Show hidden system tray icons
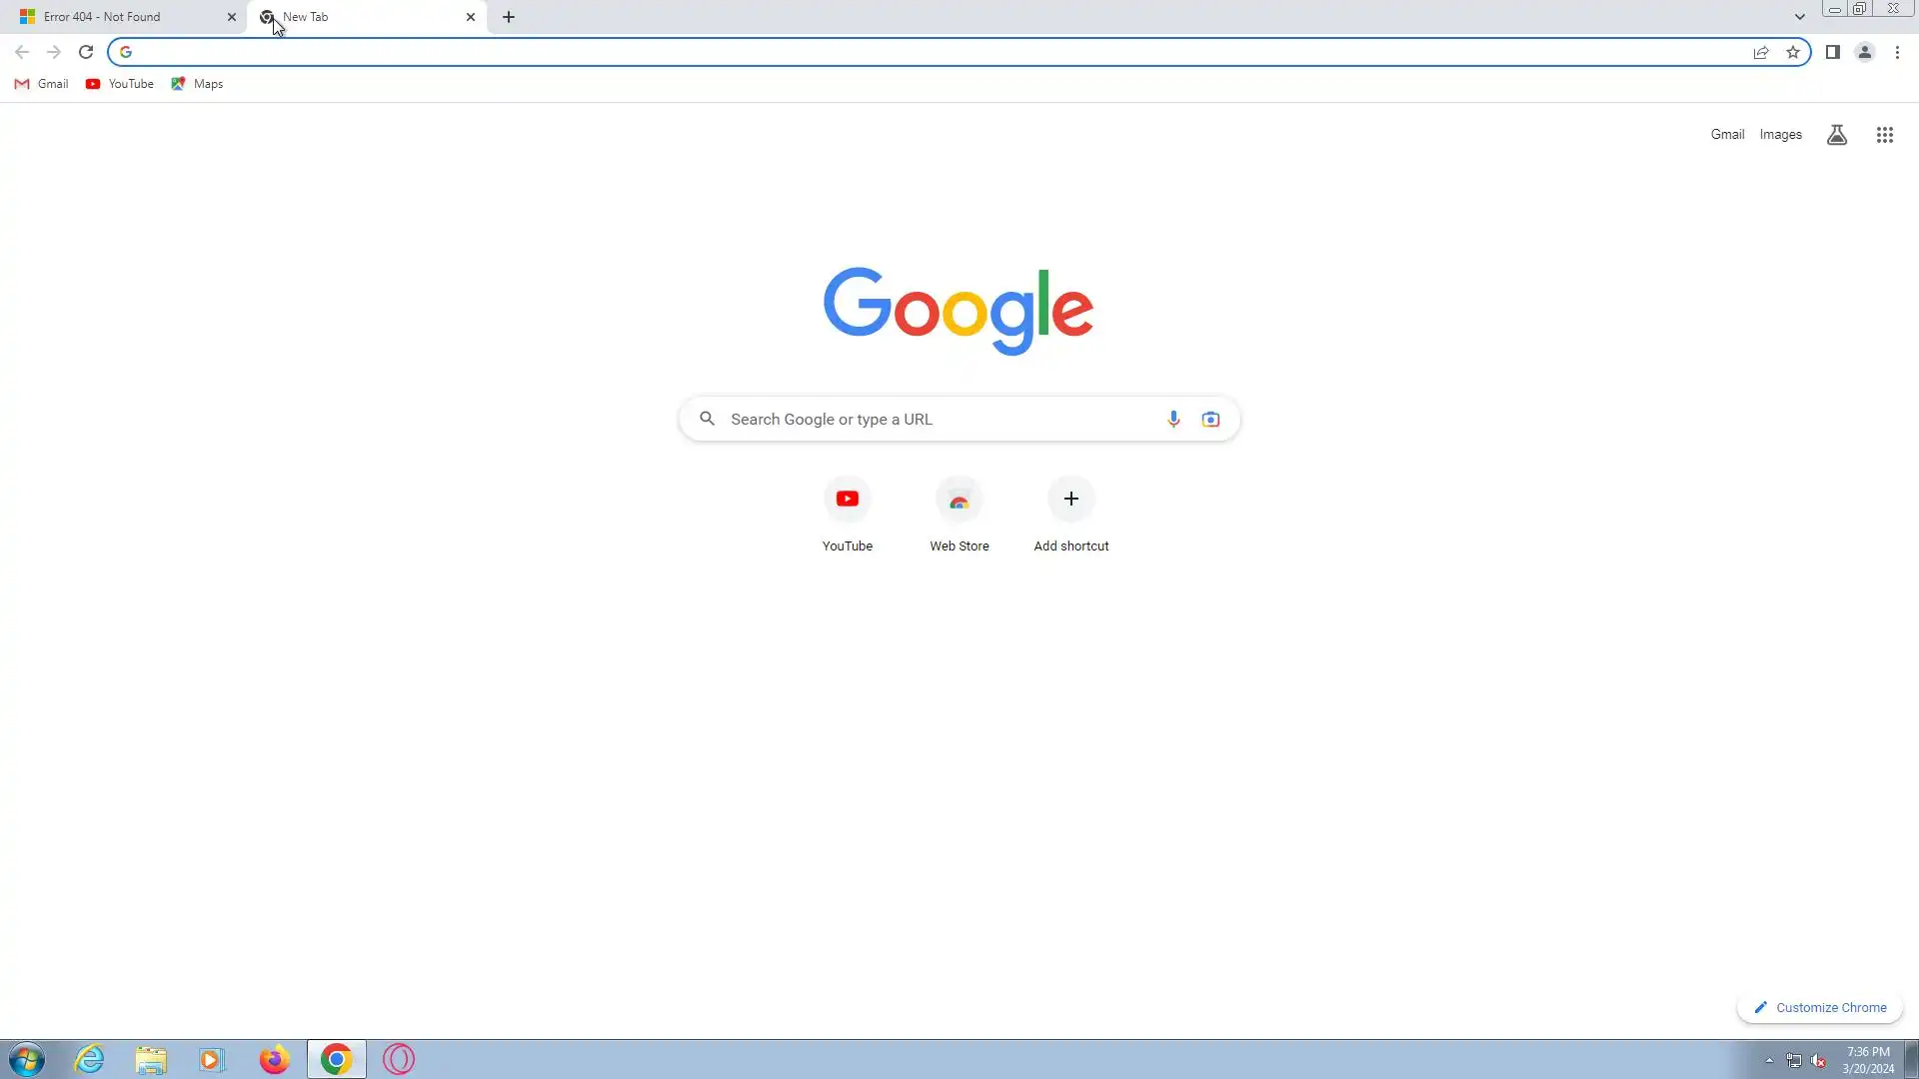1919x1079 pixels. (1768, 1060)
